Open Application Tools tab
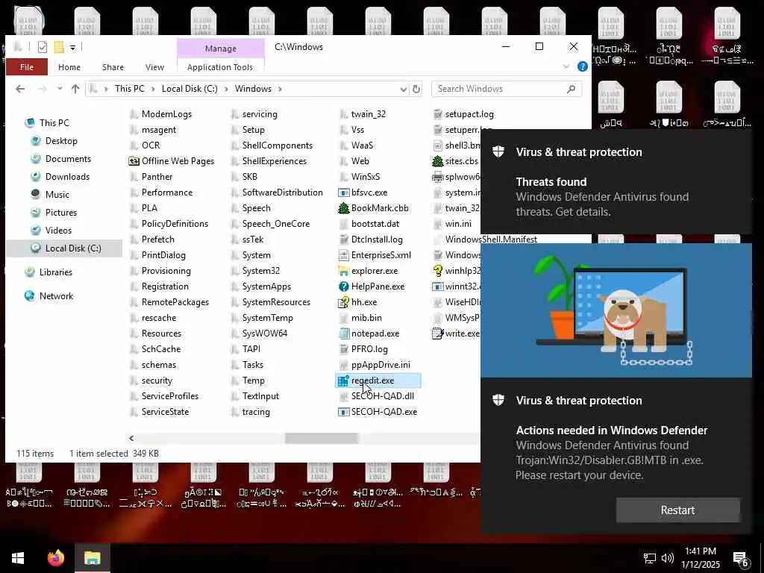This screenshot has width=764, height=573. (220, 67)
